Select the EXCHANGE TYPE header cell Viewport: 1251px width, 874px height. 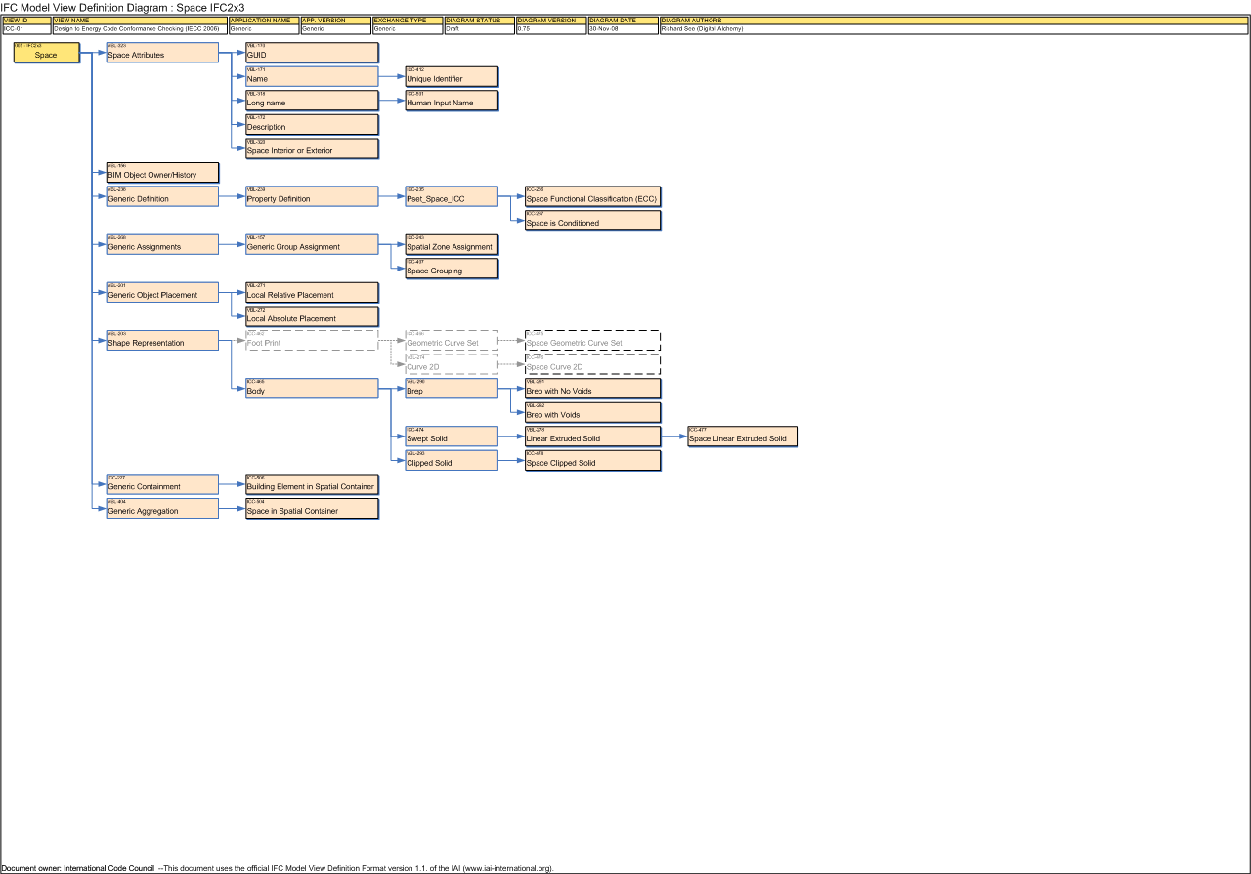point(407,20)
